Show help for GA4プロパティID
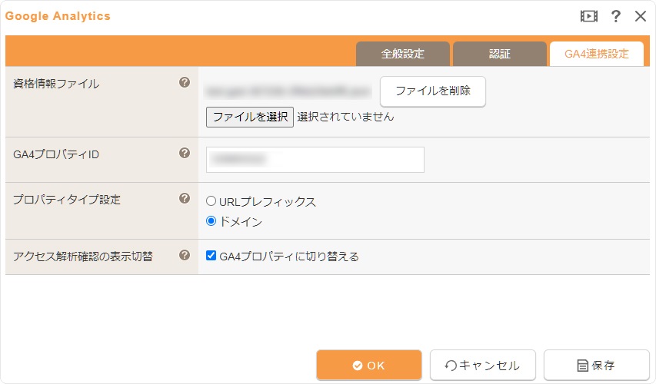This screenshot has width=656, height=384. (x=185, y=153)
